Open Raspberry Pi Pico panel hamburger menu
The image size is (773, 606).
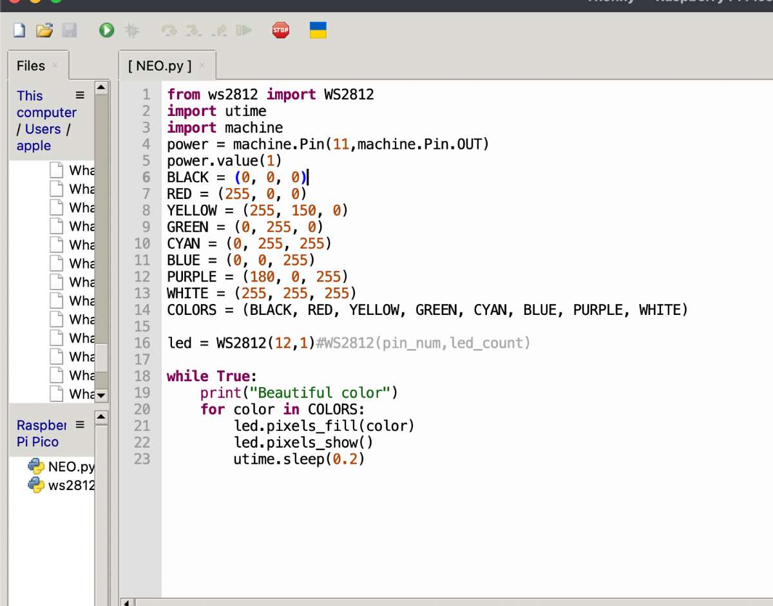point(80,425)
